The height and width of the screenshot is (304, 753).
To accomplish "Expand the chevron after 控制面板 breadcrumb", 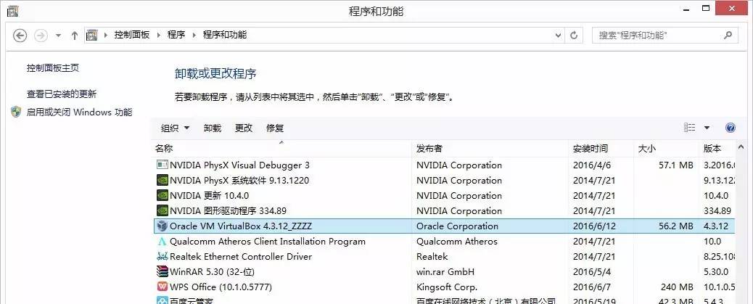I will pos(158,35).
